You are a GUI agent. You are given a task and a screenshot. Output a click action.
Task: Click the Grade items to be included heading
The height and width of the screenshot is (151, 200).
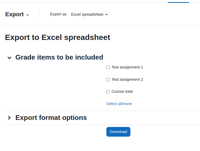click(x=59, y=57)
